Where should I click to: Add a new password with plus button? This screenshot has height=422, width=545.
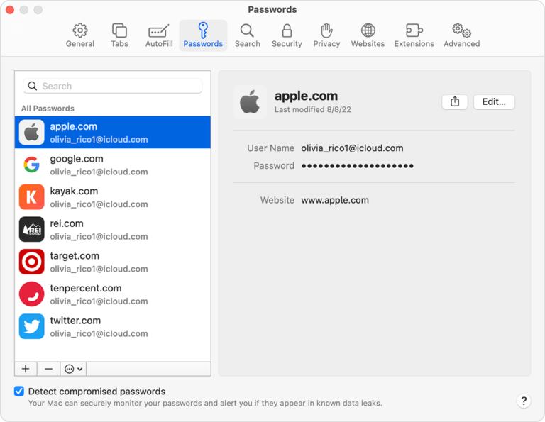[x=26, y=369]
